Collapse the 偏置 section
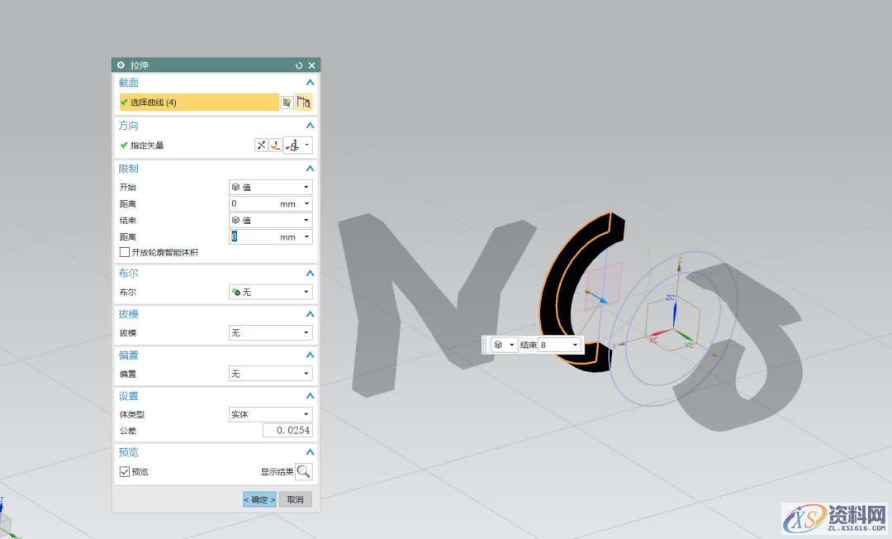 310,355
